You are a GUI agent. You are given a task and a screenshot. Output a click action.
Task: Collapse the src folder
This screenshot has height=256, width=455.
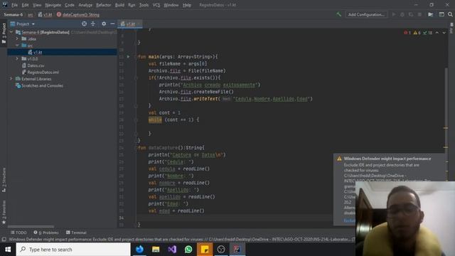click(17, 46)
